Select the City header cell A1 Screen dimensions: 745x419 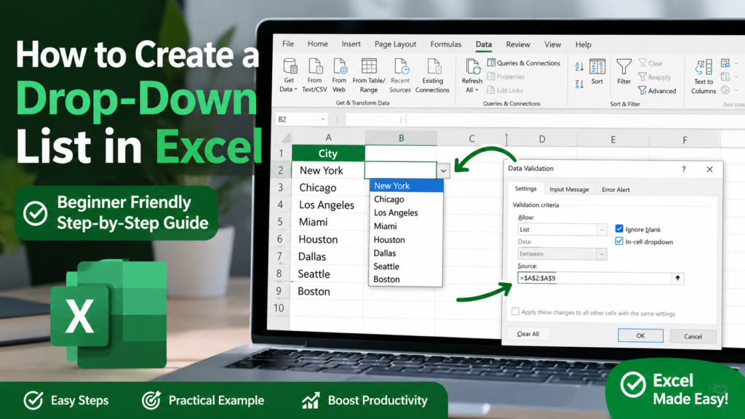[x=328, y=153]
